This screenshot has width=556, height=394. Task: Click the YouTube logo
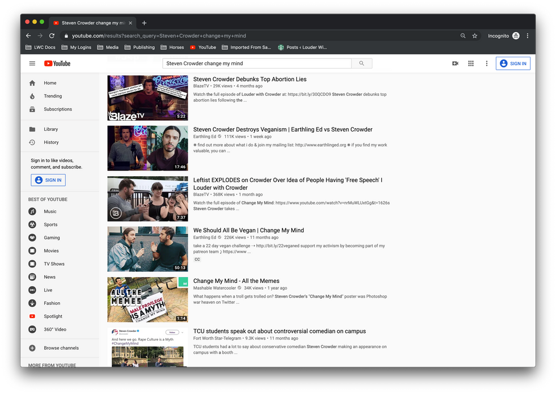pos(57,63)
